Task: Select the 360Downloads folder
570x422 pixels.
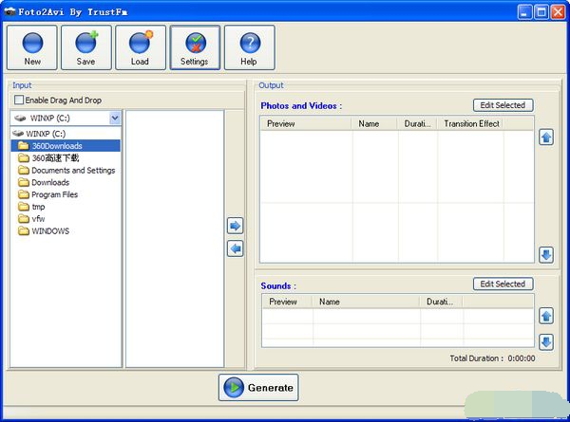Action: click(x=57, y=146)
